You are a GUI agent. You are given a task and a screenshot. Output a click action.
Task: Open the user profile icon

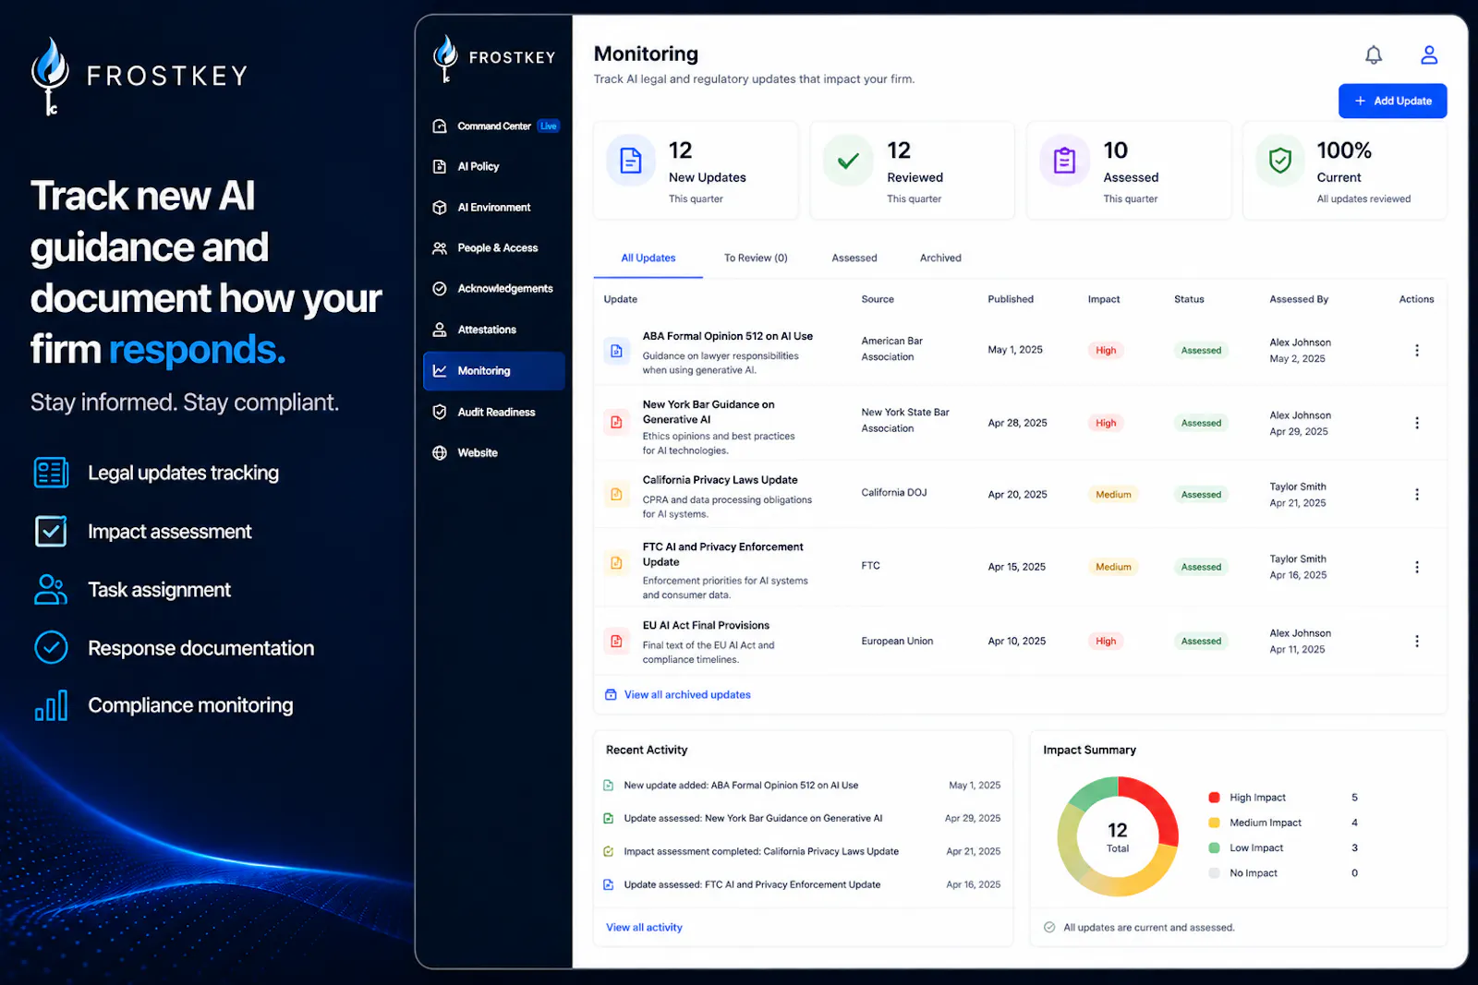click(1429, 55)
